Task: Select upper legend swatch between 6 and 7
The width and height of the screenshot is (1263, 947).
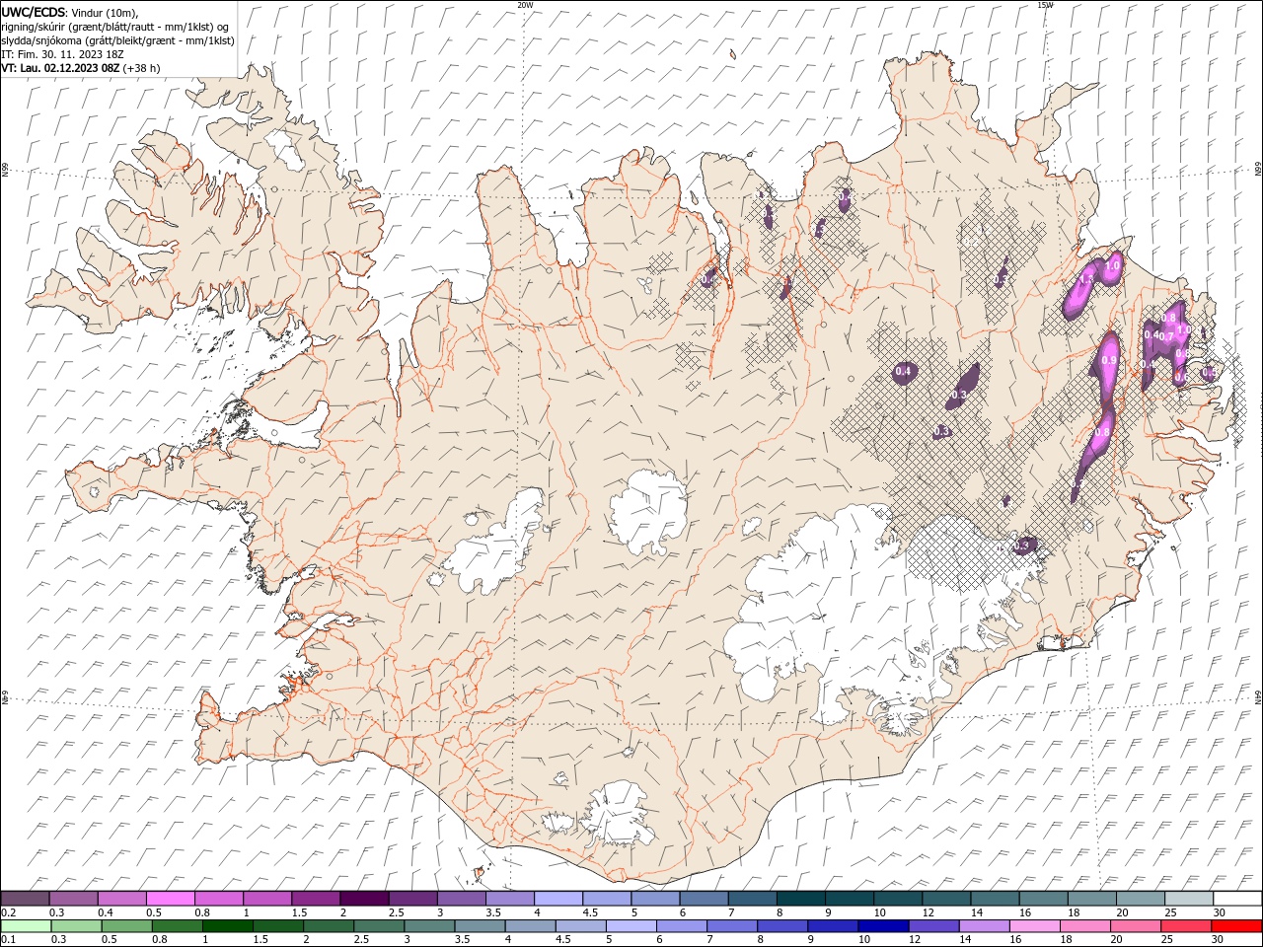Action: (x=704, y=899)
